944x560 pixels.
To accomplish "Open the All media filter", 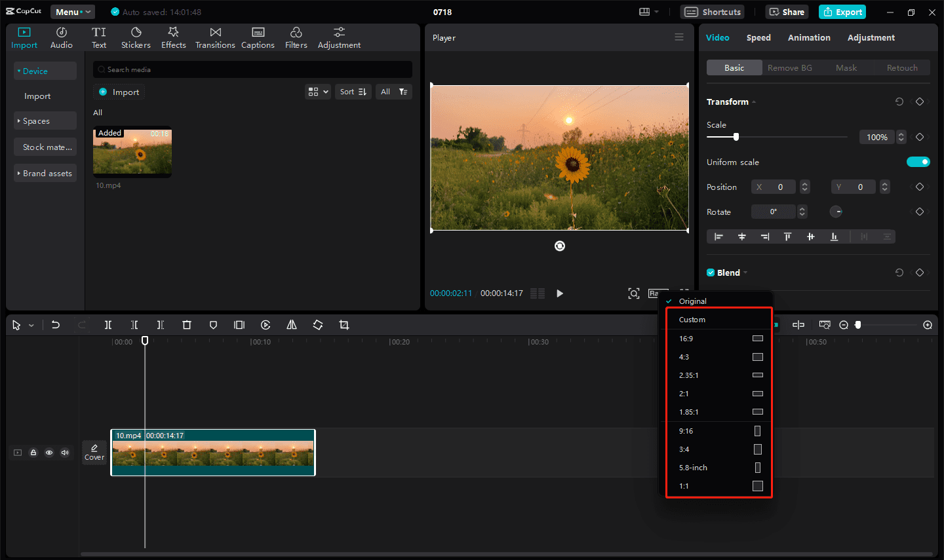I will pos(394,92).
